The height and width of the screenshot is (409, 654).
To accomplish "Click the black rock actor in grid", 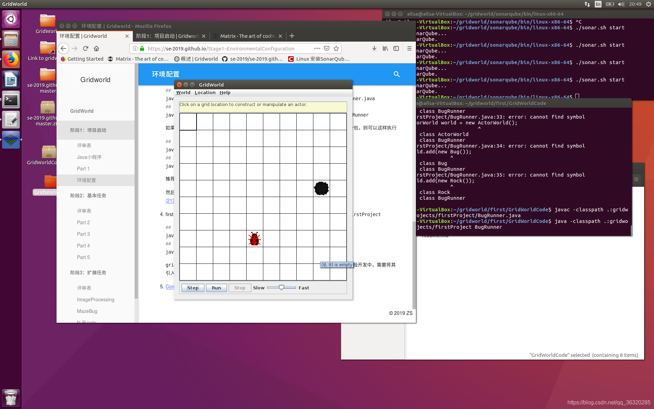I will pyautogui.click(x=321, y=188).
